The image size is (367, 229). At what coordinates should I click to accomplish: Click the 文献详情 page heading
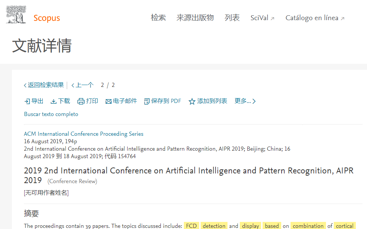coord(42,46)
